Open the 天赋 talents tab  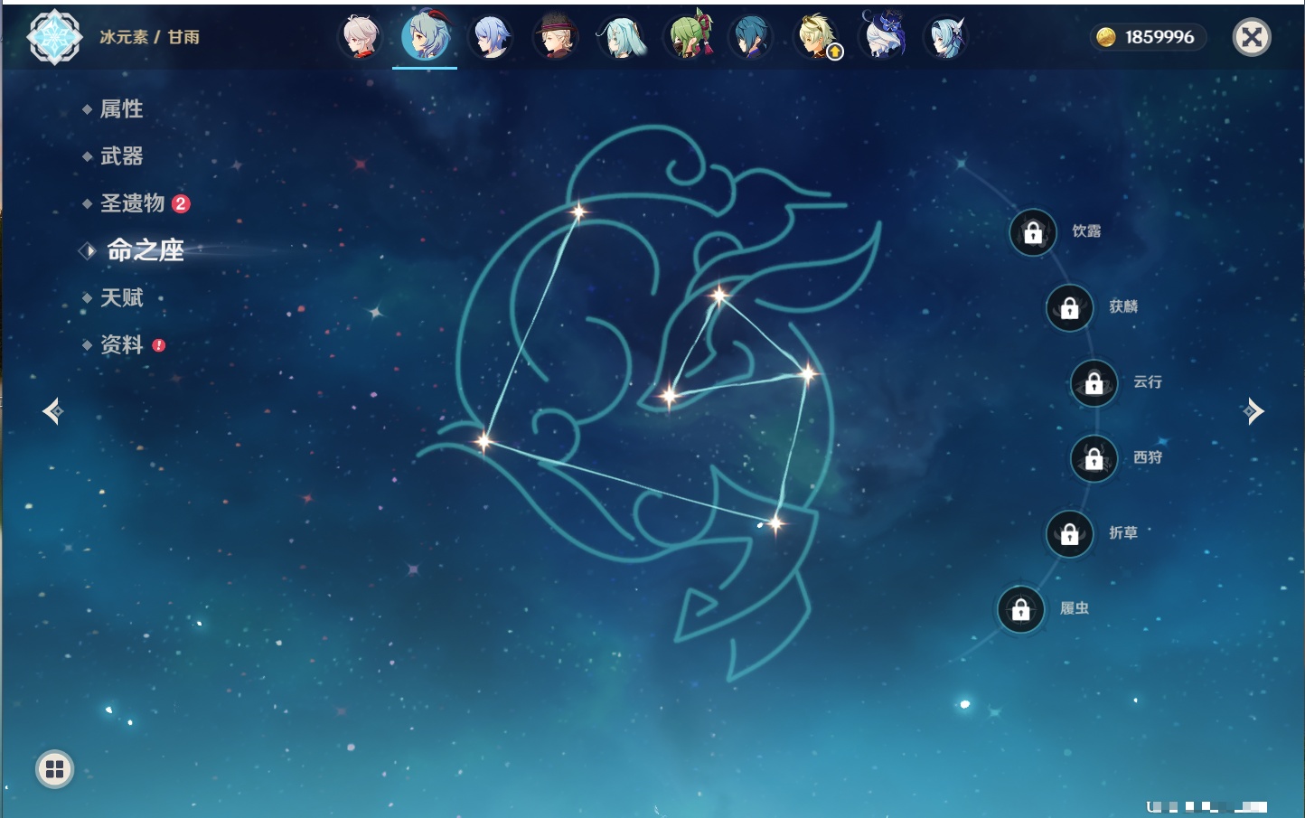click(x=121, y=297)
